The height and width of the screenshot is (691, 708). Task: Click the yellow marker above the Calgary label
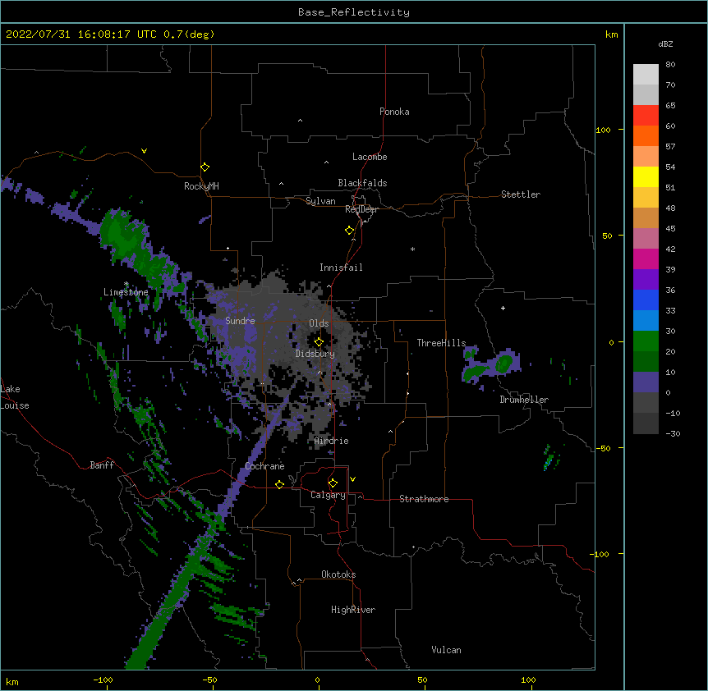(333, 483)
